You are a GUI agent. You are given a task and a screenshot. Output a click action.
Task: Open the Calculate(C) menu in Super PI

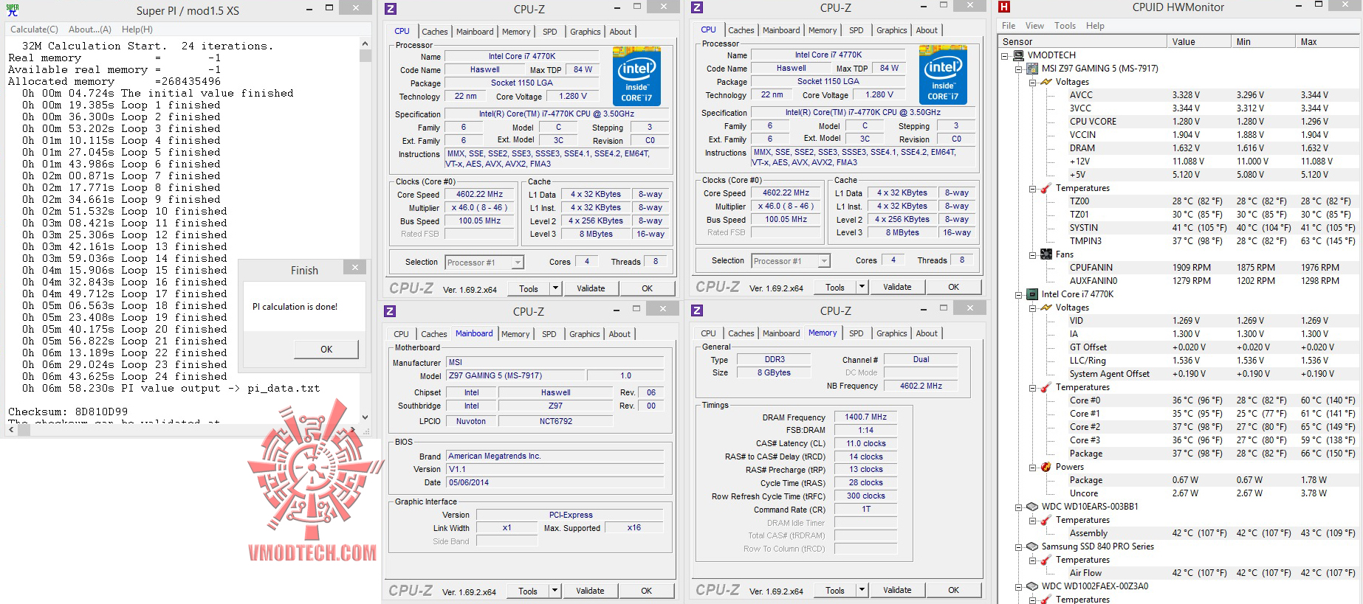coord(34,29)
